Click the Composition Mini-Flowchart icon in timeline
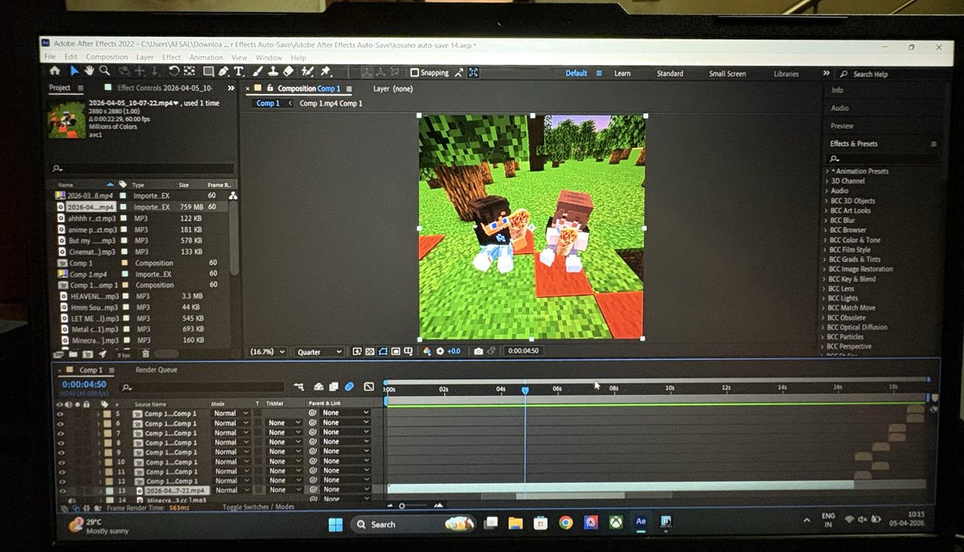Viewport: 964px width, 552px height. pyautogui.click(x=299, y=387)
